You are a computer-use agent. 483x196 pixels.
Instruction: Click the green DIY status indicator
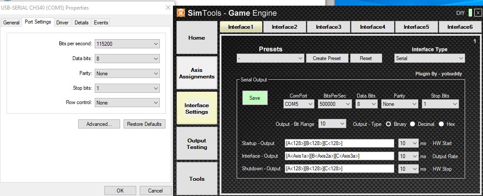[470, 13]
